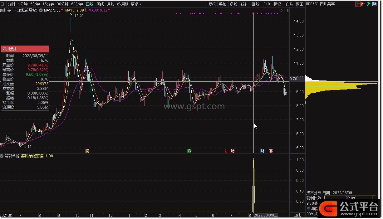Click the 日线 label at bottom right
The height and width of the screenshot is (219, 383).
click(297, 215)
